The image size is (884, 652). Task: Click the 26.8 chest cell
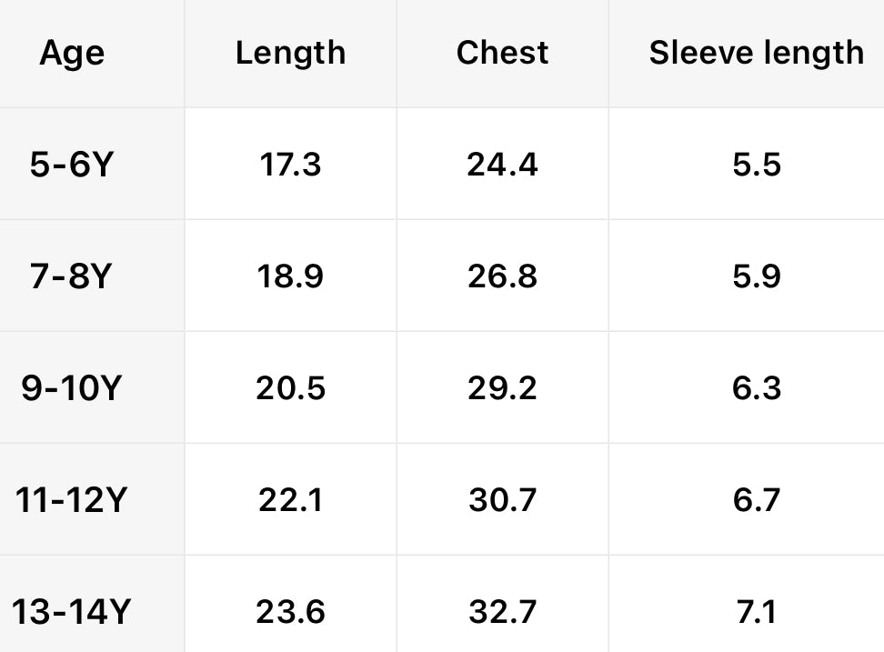pyautogui.click(x=502, y=276)
